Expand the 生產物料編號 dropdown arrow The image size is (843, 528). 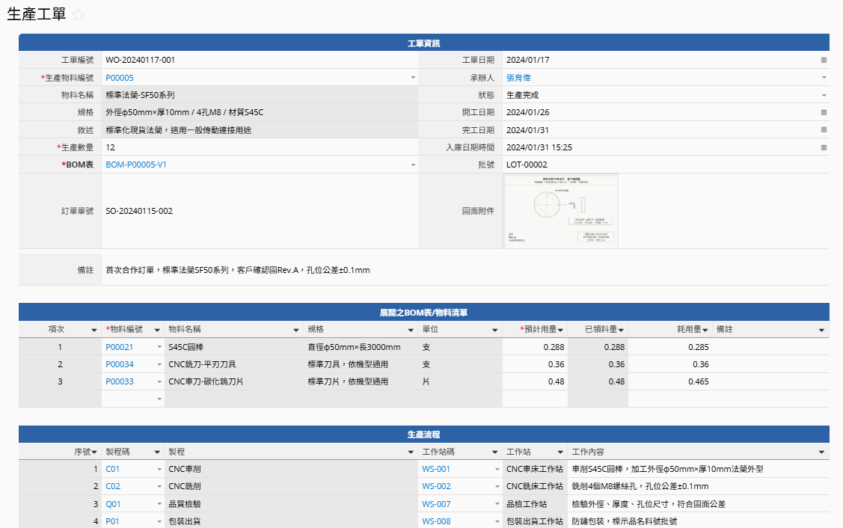coord(413,78)
